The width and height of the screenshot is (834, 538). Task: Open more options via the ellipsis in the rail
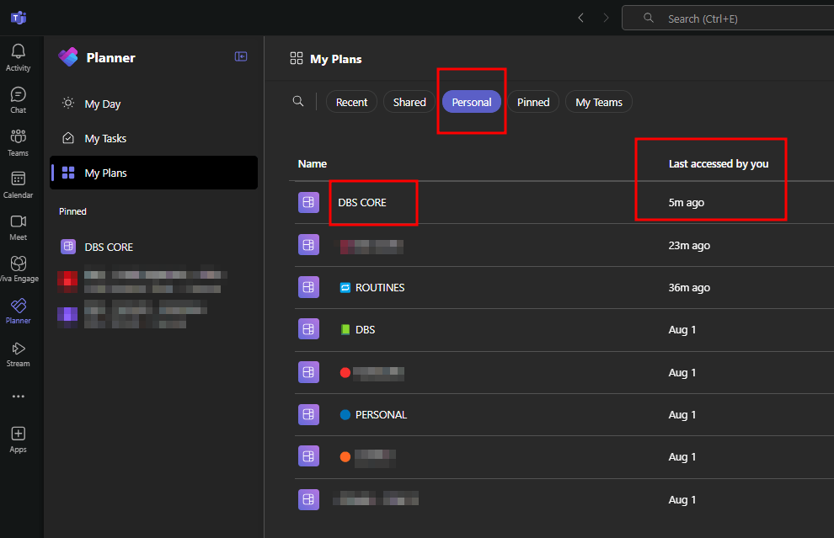click(18, 396)
